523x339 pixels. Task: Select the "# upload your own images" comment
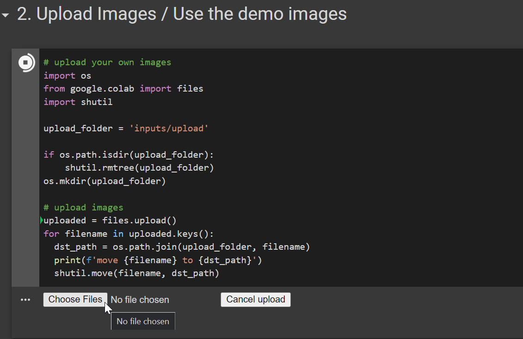point(109,62)
